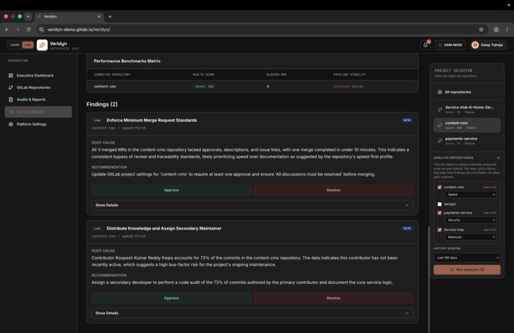Click branch icon beside content-cms project
Image resolution: width=514 pixels, height=333 pixels.
439,125
